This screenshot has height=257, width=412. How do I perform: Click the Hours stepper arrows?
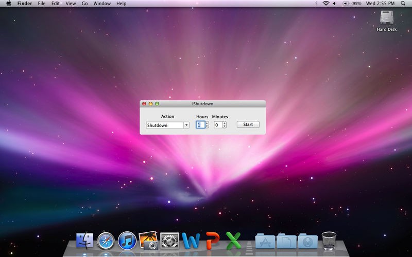(207, 125)
